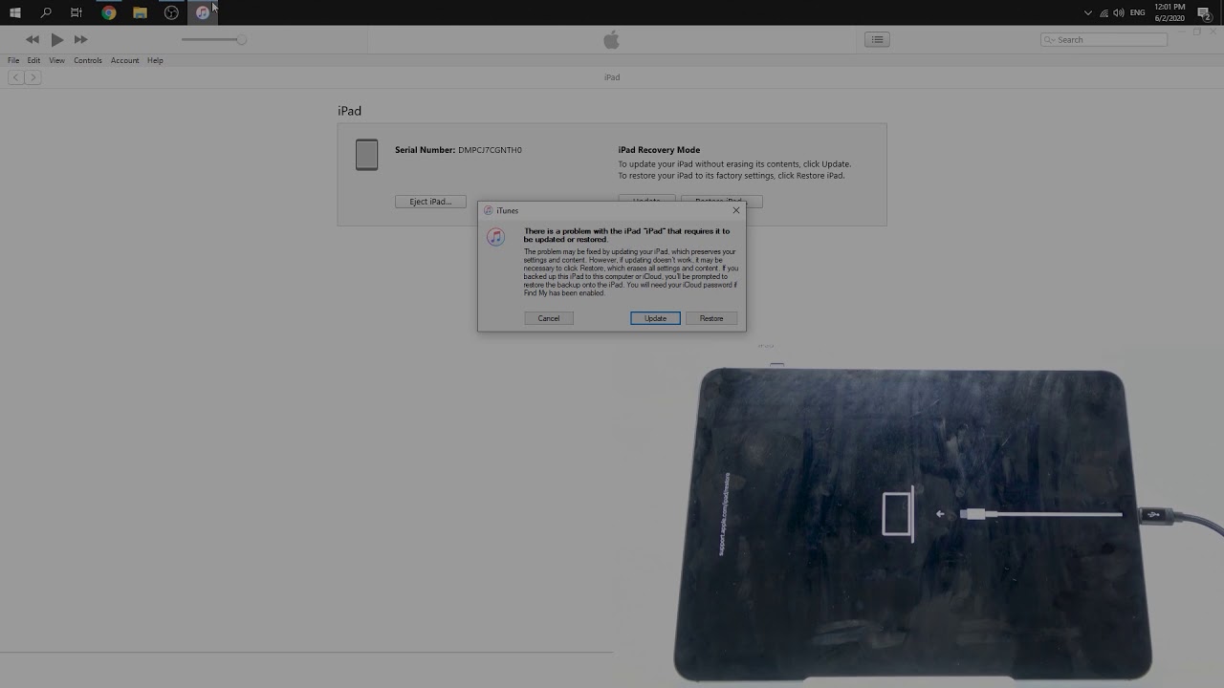Image resolution: width=1224 pixels, height=688 pixels.
Task: Click the Apple logo at top
Action: [x=611, y=39]
